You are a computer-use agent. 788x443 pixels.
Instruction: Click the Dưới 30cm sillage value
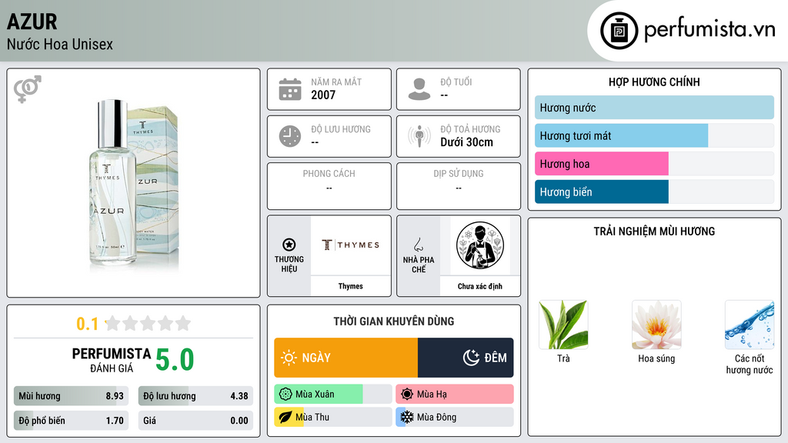pos(467,142)
